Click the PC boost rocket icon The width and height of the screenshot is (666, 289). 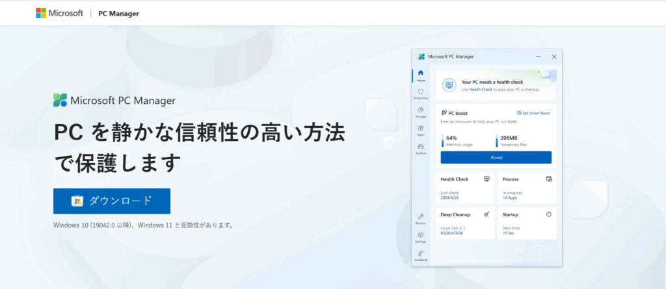click(444, 113)
